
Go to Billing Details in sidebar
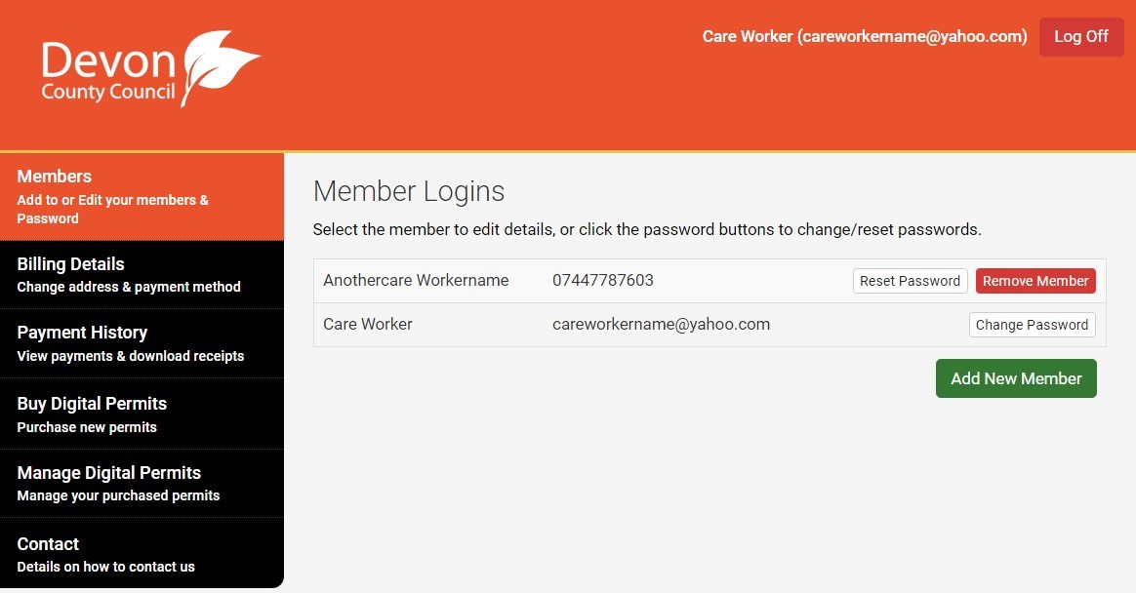(142, 275)
